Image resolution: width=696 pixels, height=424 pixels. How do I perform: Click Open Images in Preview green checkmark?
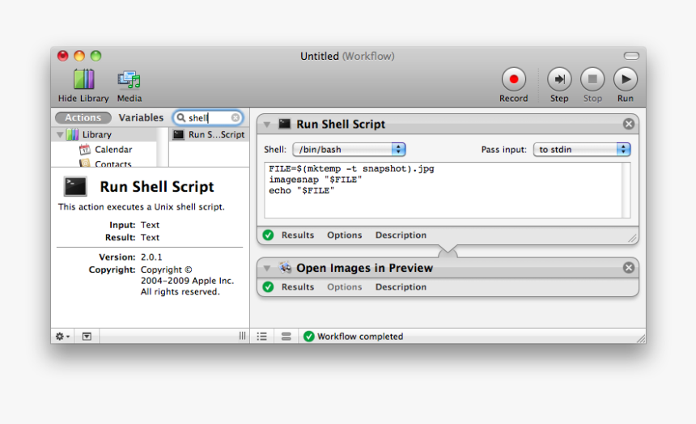click(x=268, y=286)
